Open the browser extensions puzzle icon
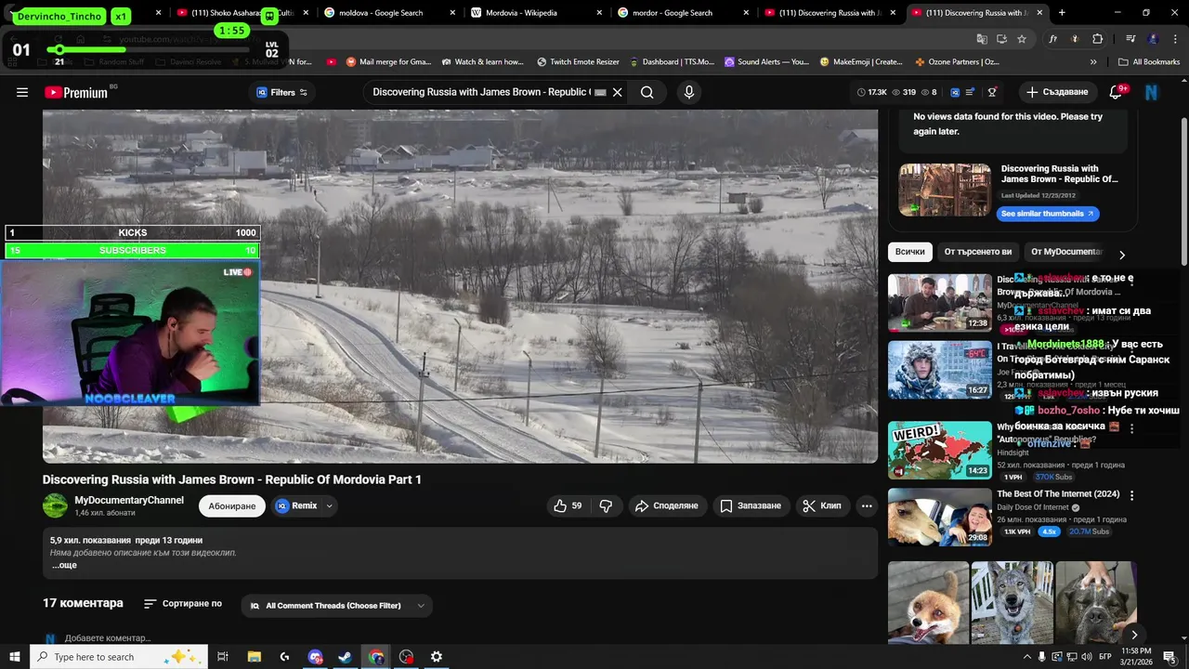 click(1098, 39)
